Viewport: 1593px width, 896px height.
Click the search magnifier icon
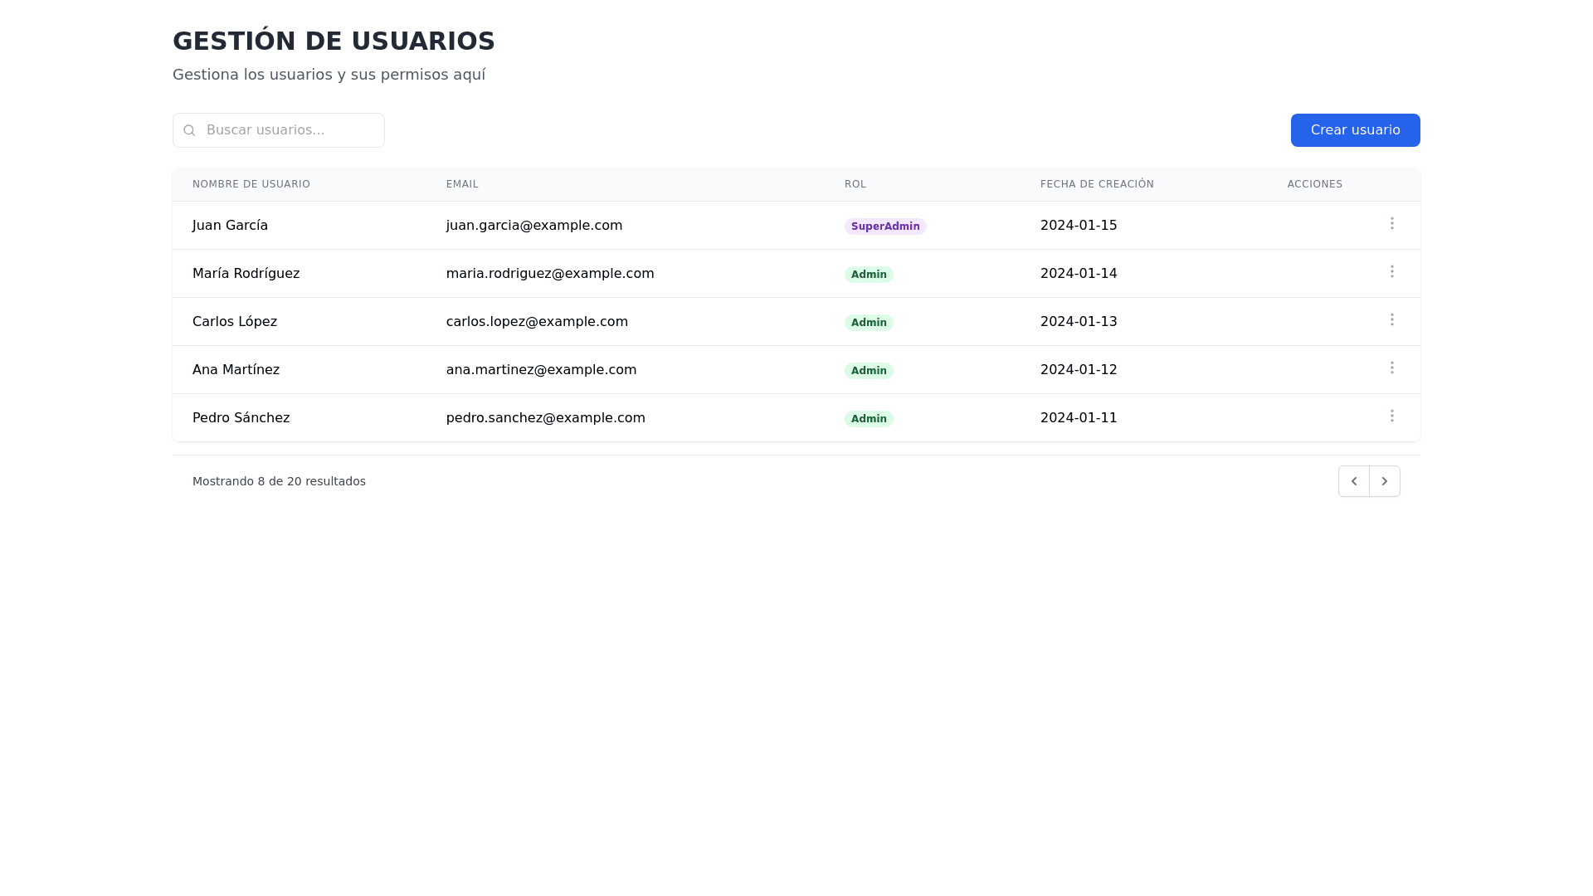tap(189, 130)
